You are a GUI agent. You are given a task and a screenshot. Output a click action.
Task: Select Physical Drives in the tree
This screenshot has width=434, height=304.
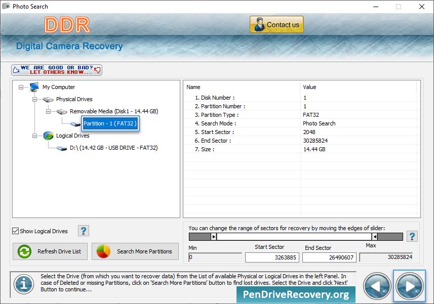point(74,99)
